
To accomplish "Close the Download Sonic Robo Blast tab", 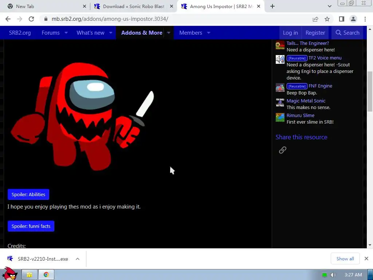I will coord(172,7).
